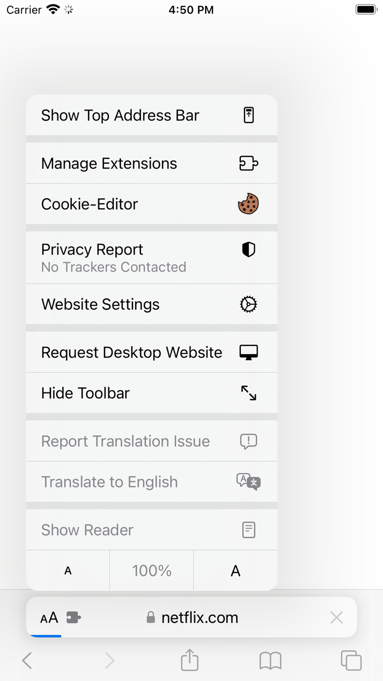Tap the forward navigation chevron
The width and height of the screenshot is (383, 681).
coord(109,660)
